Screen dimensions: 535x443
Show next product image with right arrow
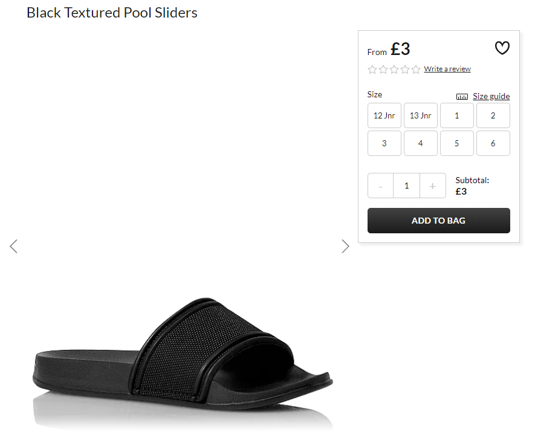point(345,246)
